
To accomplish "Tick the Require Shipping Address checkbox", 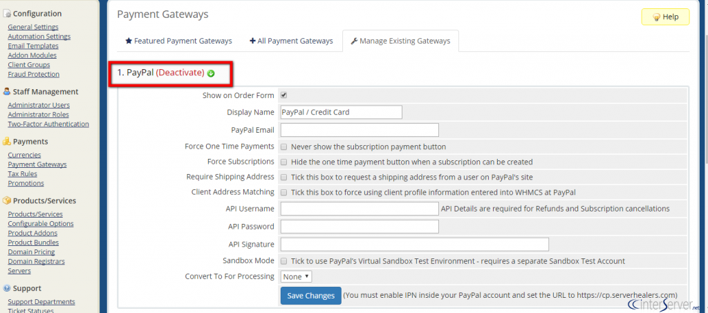I will coord(284,178).
